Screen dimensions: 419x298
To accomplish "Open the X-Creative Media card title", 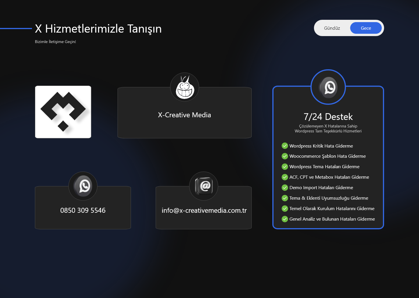I will [x=184, y=115].
